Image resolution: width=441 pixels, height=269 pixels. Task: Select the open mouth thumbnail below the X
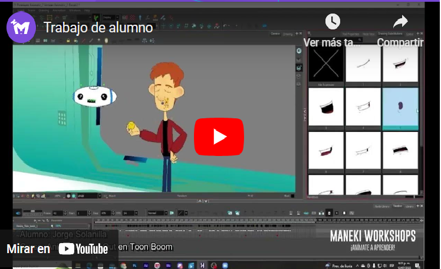click(326, 107)
